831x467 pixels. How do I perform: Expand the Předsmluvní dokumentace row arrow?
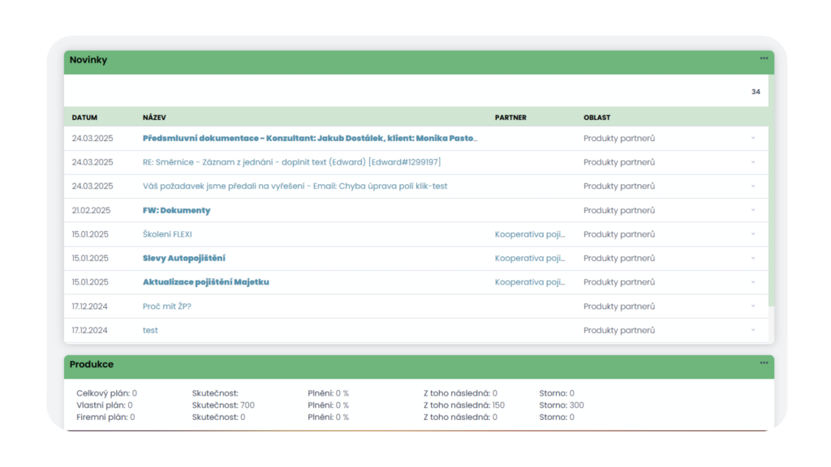click(x=753, y=139)
